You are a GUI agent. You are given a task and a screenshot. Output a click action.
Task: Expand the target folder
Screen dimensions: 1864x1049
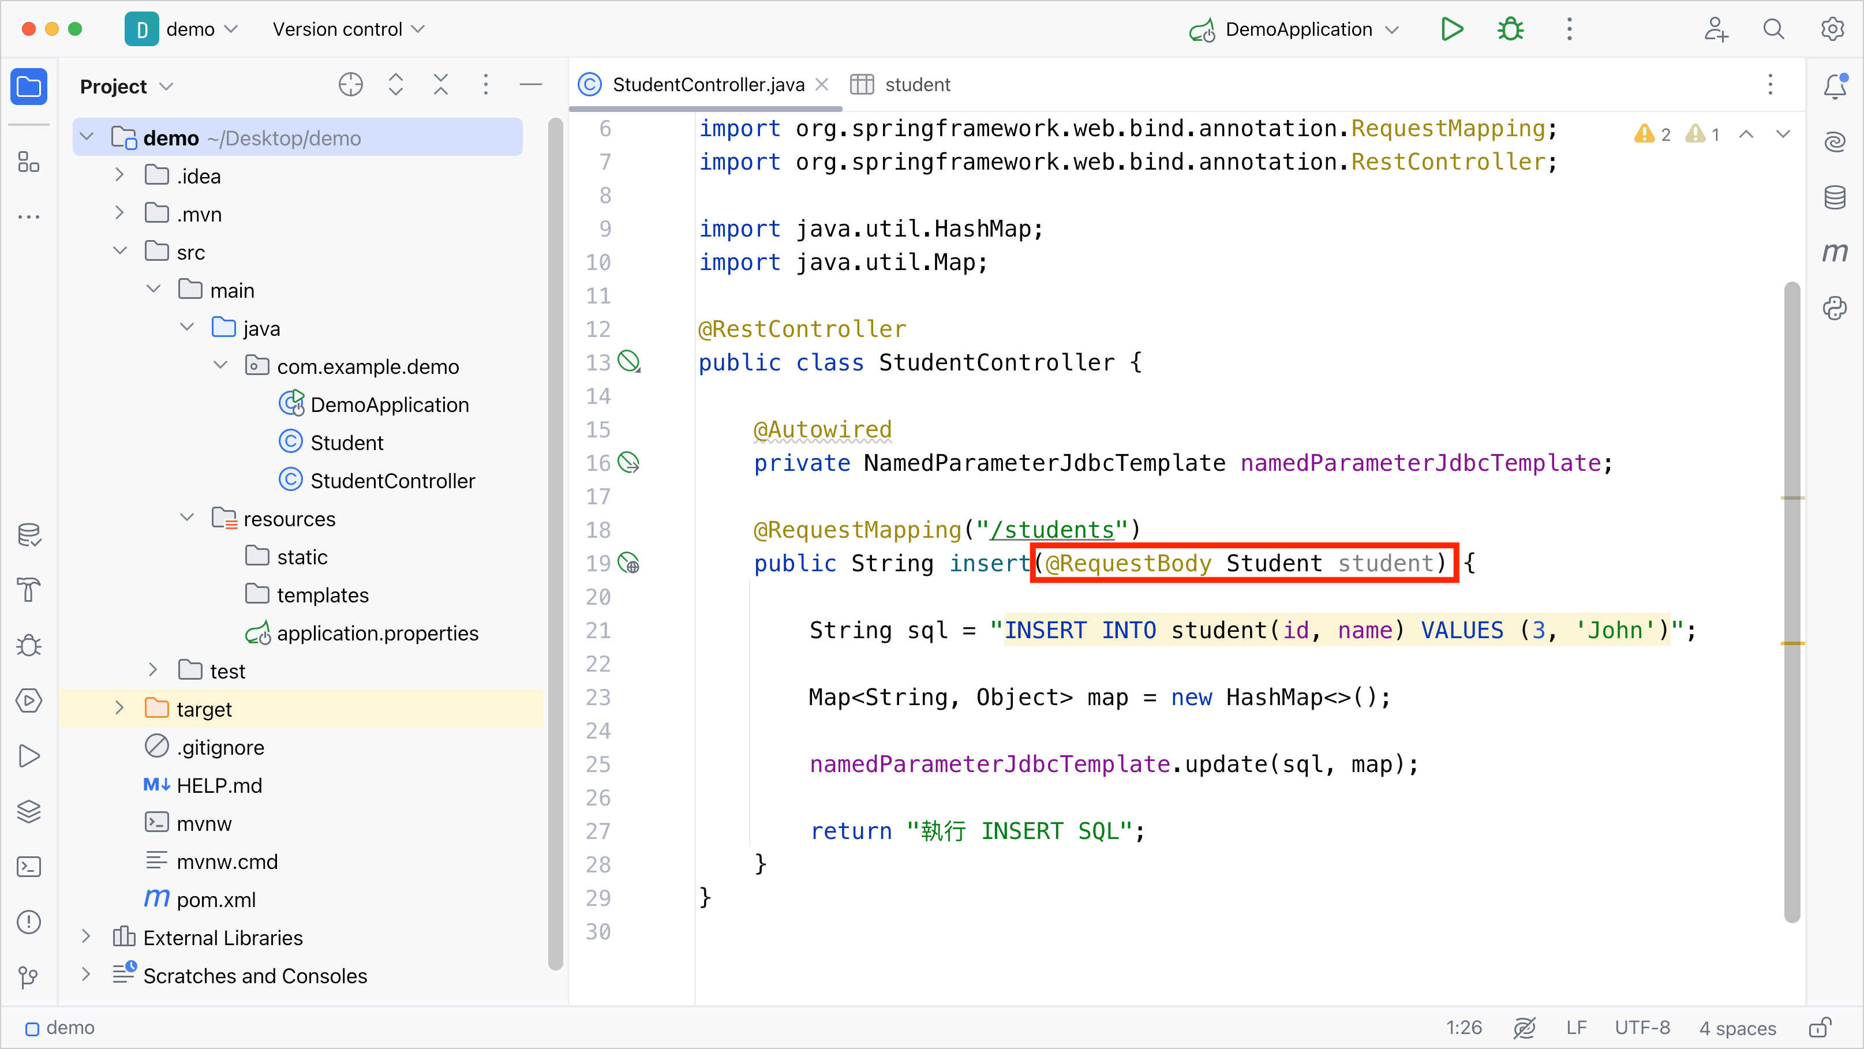pos(120,708)
